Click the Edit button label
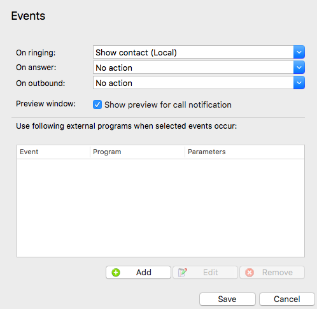The height and width of the screenshot is (309, 317). point(211,273)
